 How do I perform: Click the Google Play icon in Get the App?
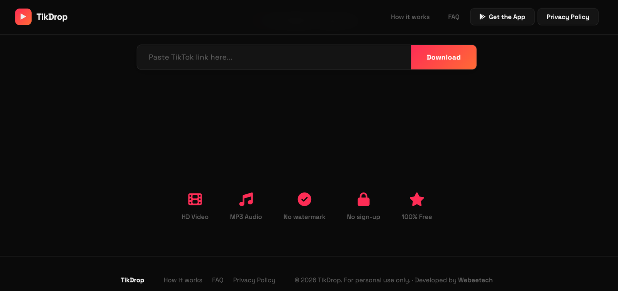click(482, 17)
